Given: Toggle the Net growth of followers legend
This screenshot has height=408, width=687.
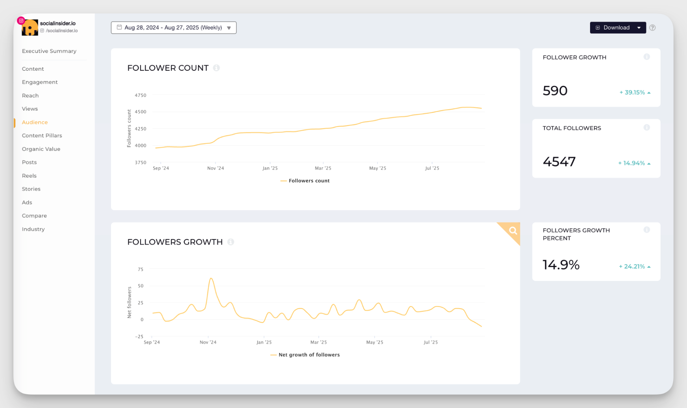Looking at the screenshot, I should (x=305, y=355).
